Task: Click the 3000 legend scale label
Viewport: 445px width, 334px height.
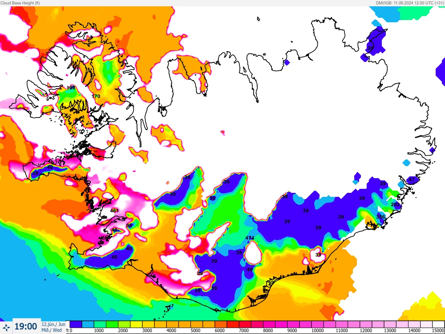Action: click(x=146, y=330)
